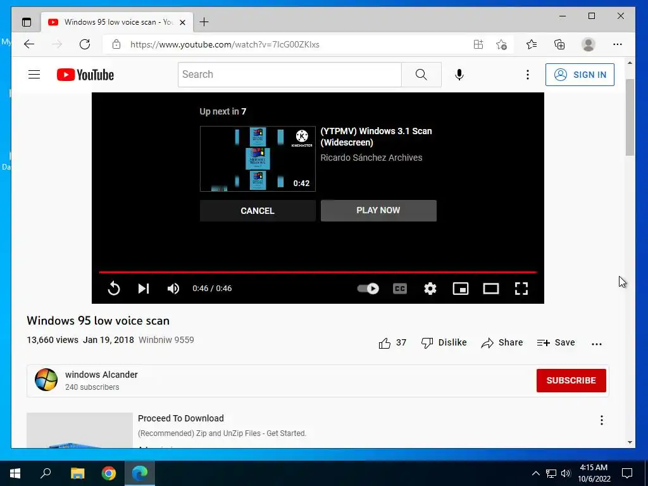
Task: Open the apps available icon in address bar
Action: point(478,44)
